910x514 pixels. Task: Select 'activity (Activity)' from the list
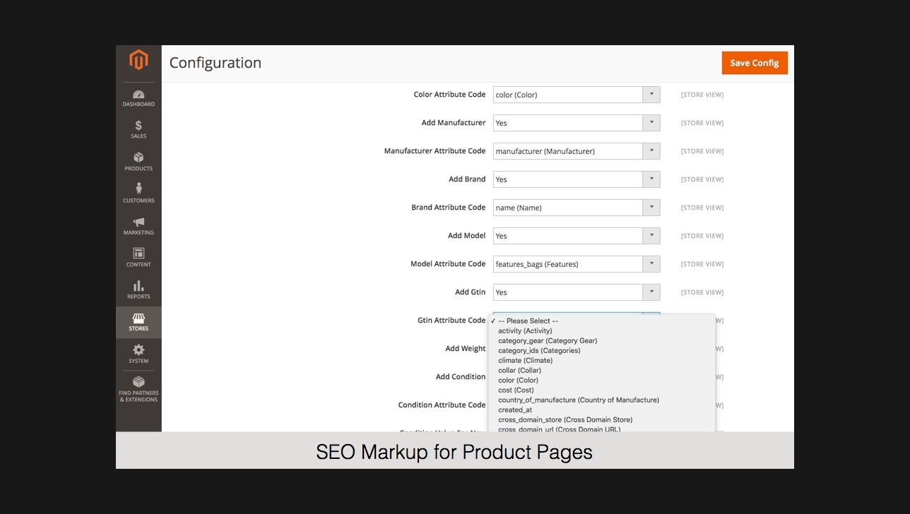[525, 330]
